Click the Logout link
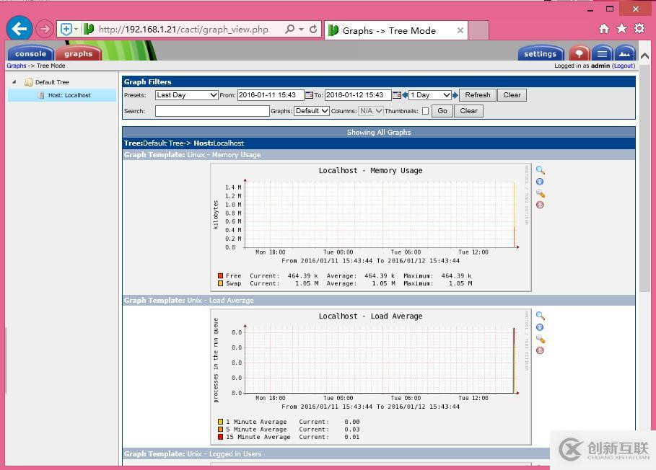This screenshot has width=656, height=470. pyautogui.click(x=624, y=66)
